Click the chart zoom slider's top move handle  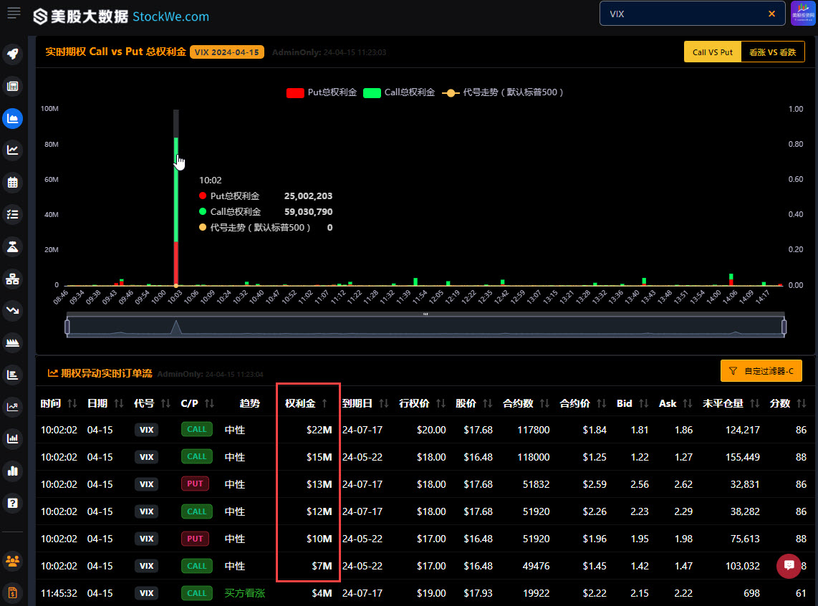[425, 314]
